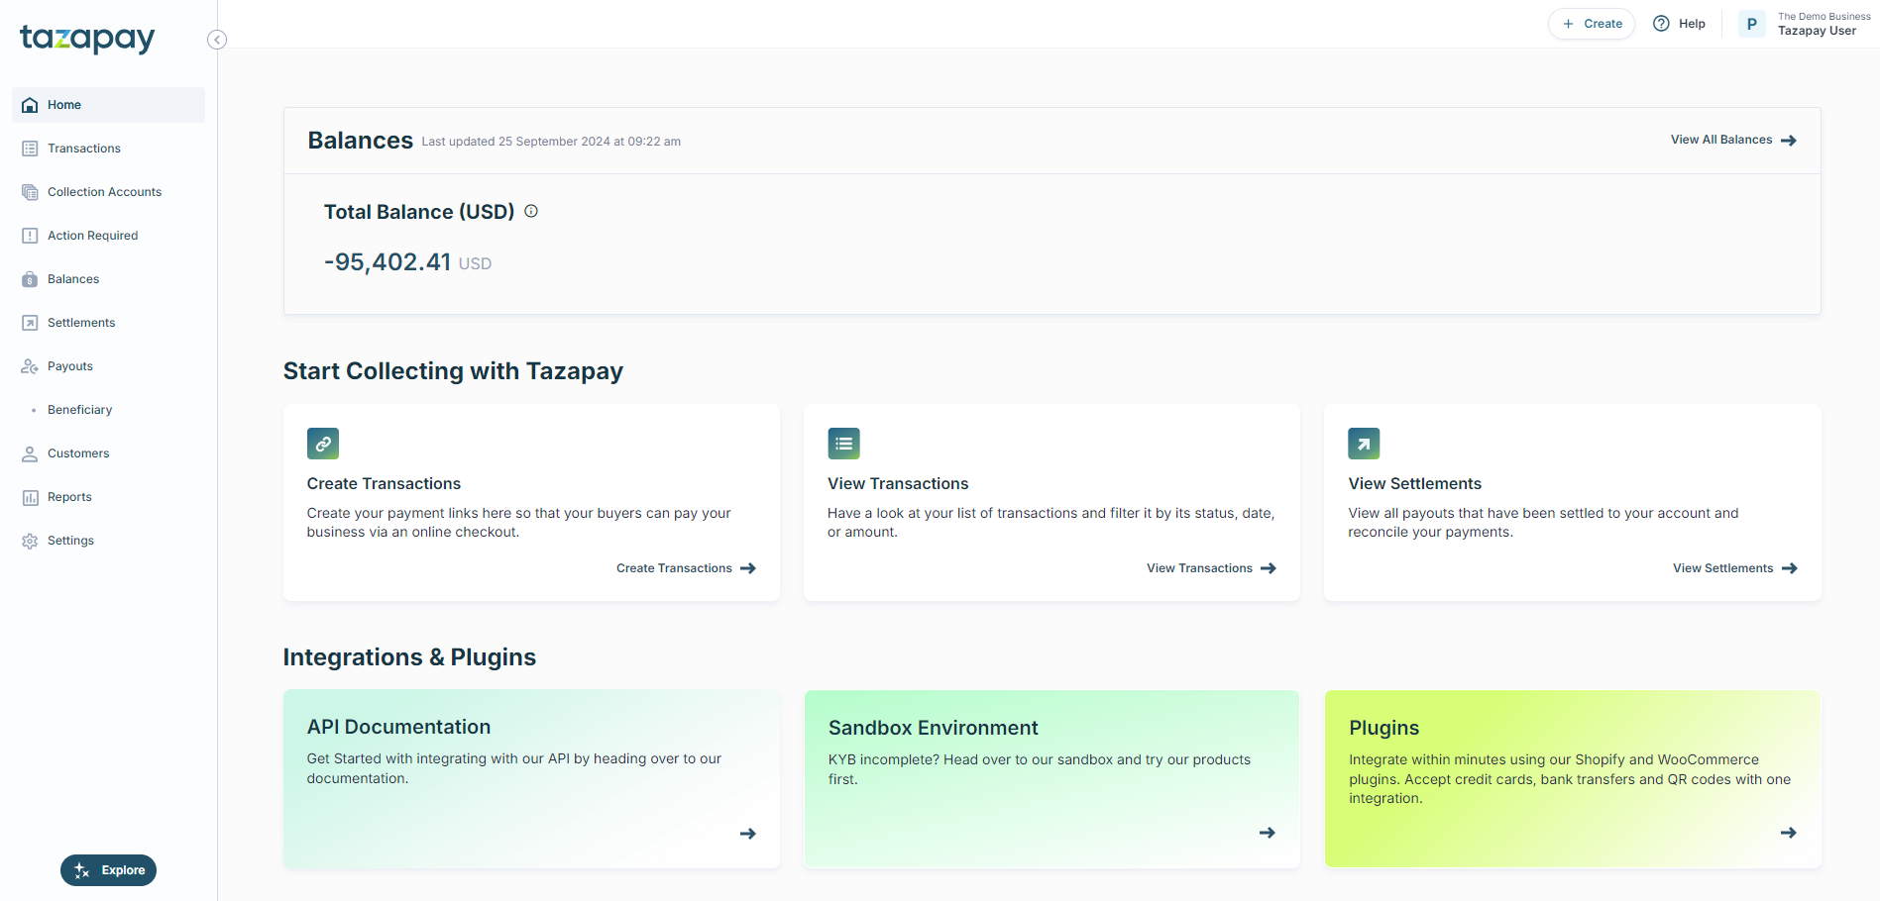Click the Payouts people icon
This screenshot has height=901, width=1880.
(30, 366)
